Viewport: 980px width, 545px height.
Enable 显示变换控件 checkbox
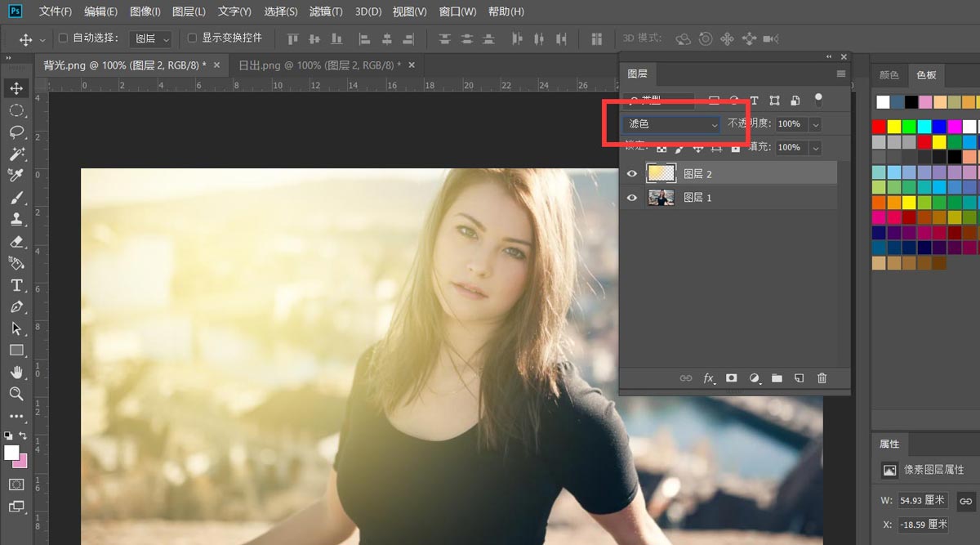(192, 38)
